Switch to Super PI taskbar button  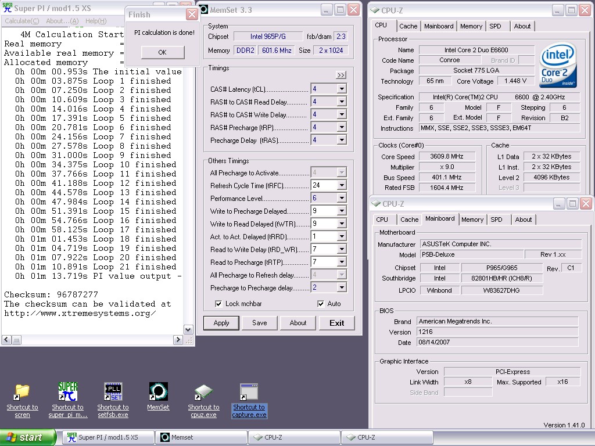coord(107,437)
